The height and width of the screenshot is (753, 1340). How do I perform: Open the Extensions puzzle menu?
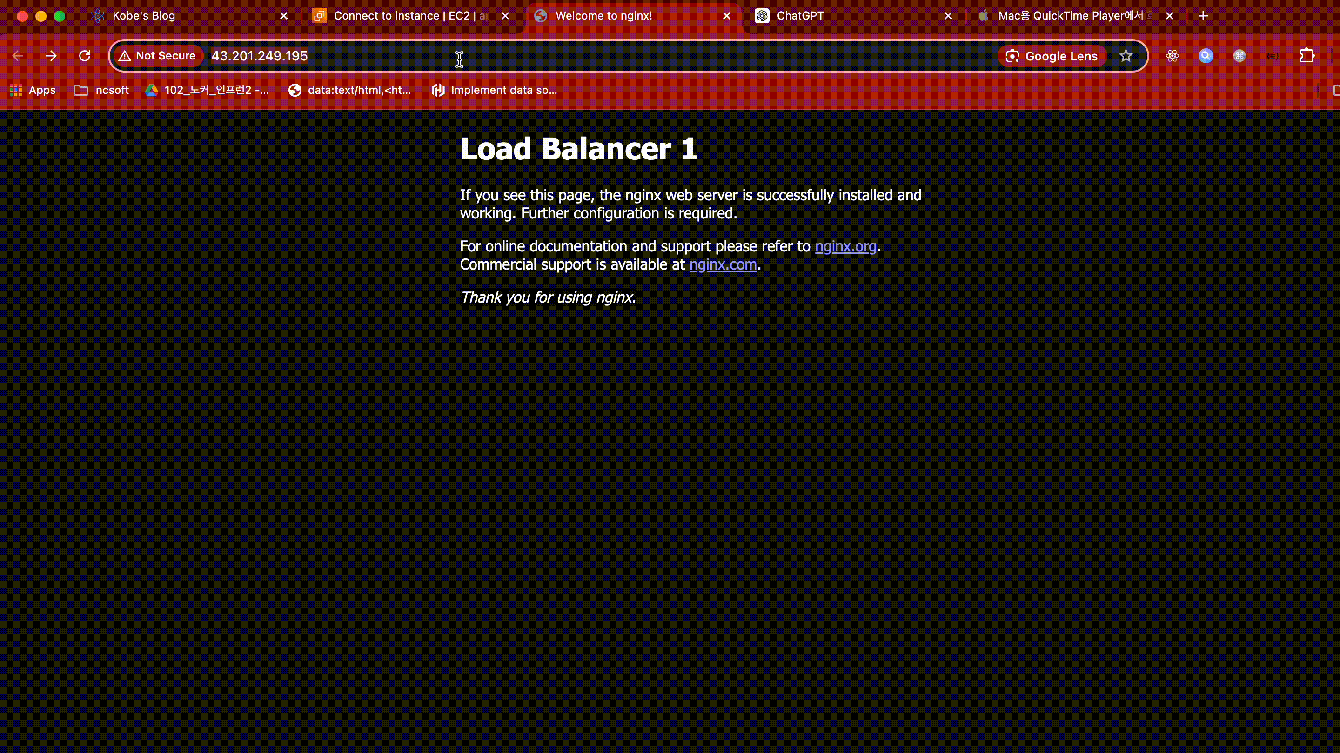pos(1306,56)
